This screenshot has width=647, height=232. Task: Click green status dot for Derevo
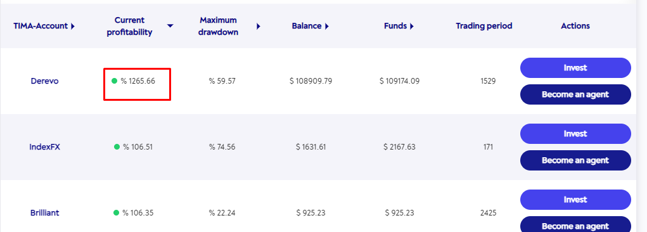tap(115, 81)
